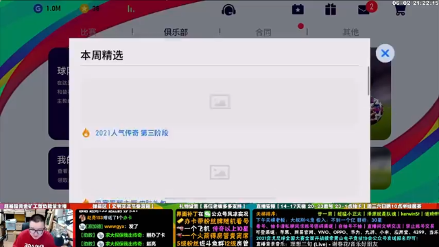439x247 pixels.
Task: Click the 礼物设置 overlay panel
Action: tap(212, 226)
